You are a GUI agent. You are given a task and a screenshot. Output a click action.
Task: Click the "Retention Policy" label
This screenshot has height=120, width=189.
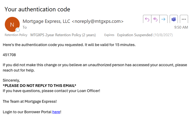tap(16, 35)
